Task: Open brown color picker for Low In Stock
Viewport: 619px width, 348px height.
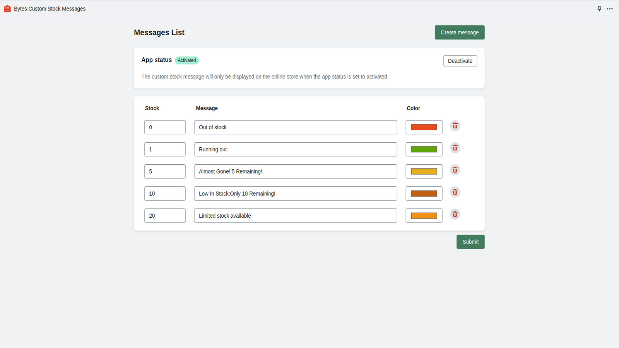Action: click(x=424, y=193)
